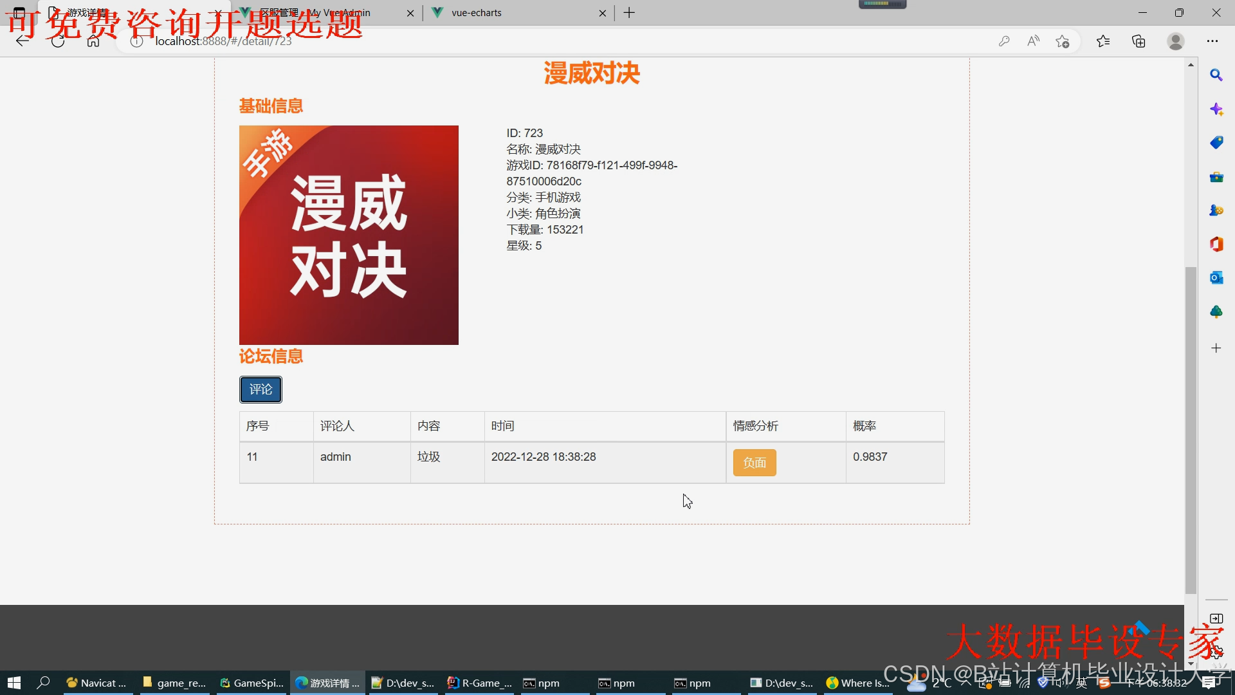Click the sidebar plus add icon
This screenshot has height=695, width=1235.
coord(1216,348)
